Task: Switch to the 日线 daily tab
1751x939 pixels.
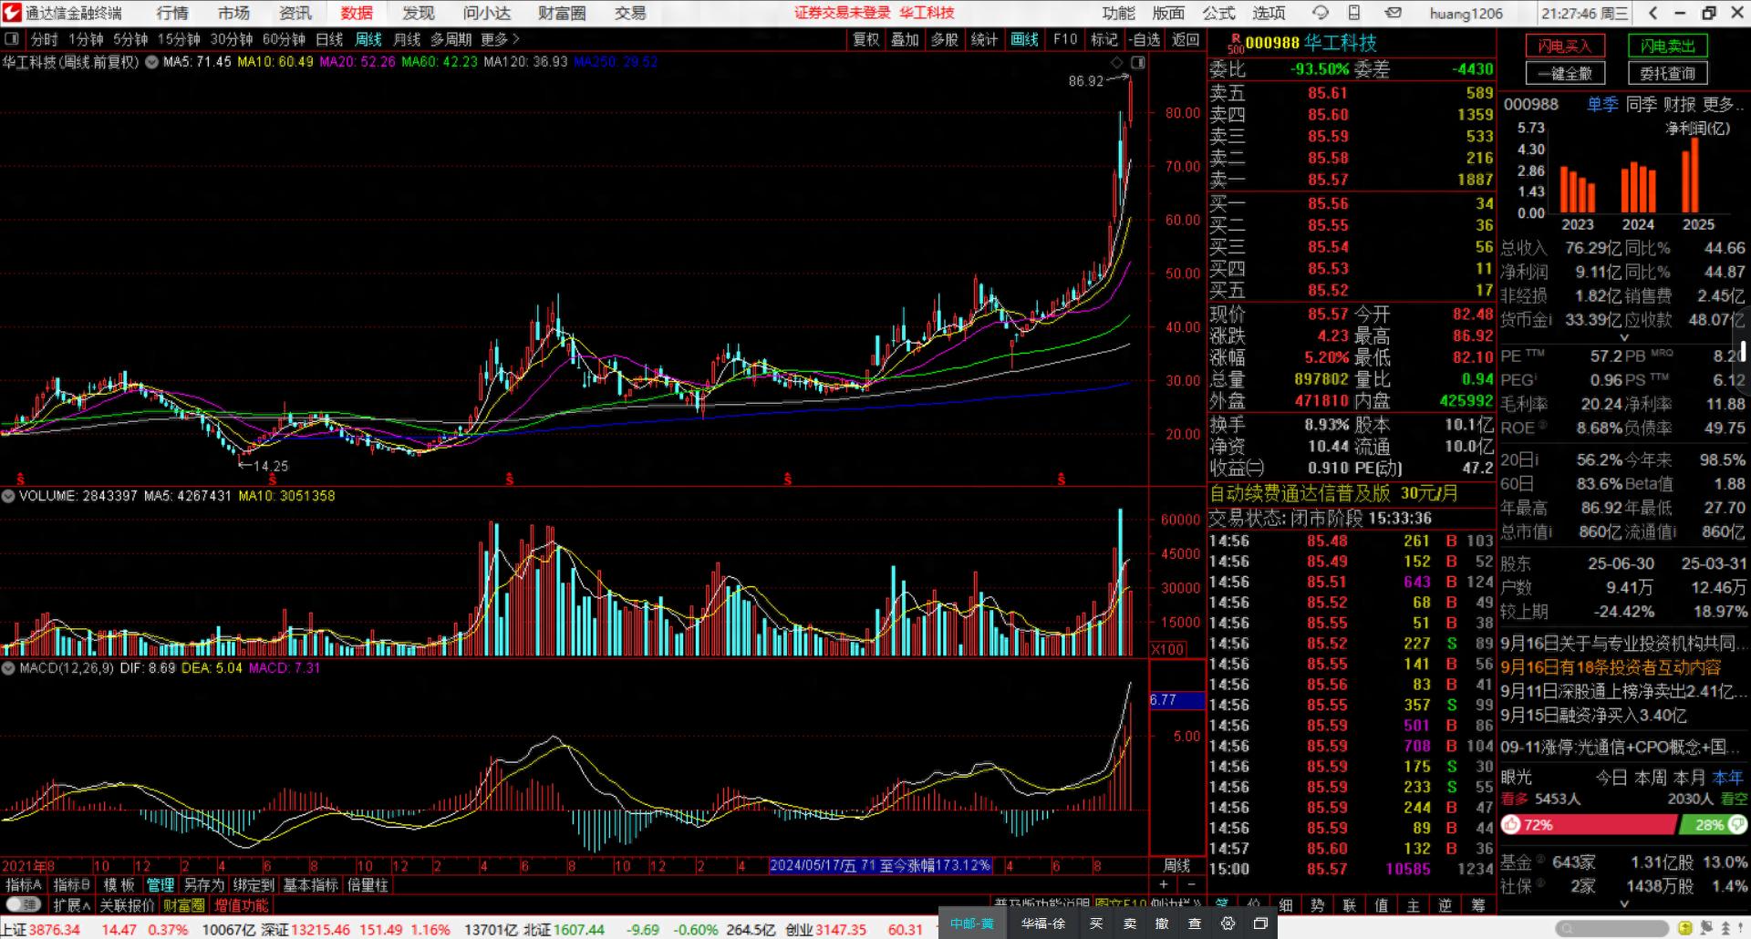Action: 329,39
